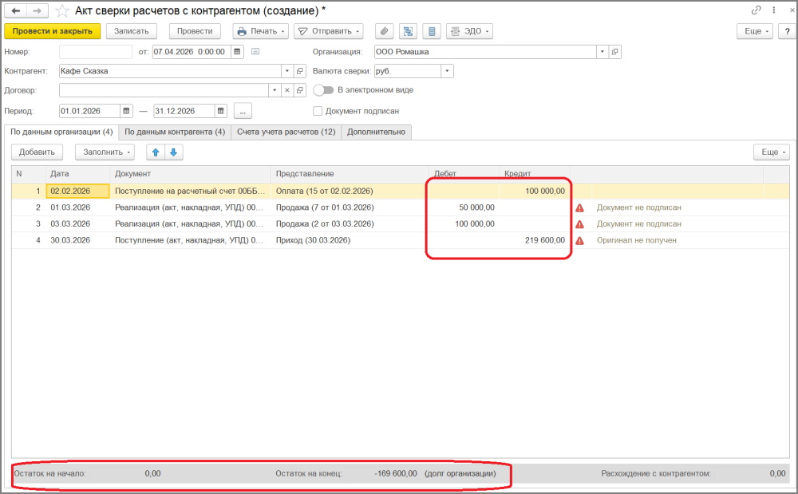Screen dimensions: 798x494
Task: Click the back navigation arrow
Action: [x=15, y=10]
